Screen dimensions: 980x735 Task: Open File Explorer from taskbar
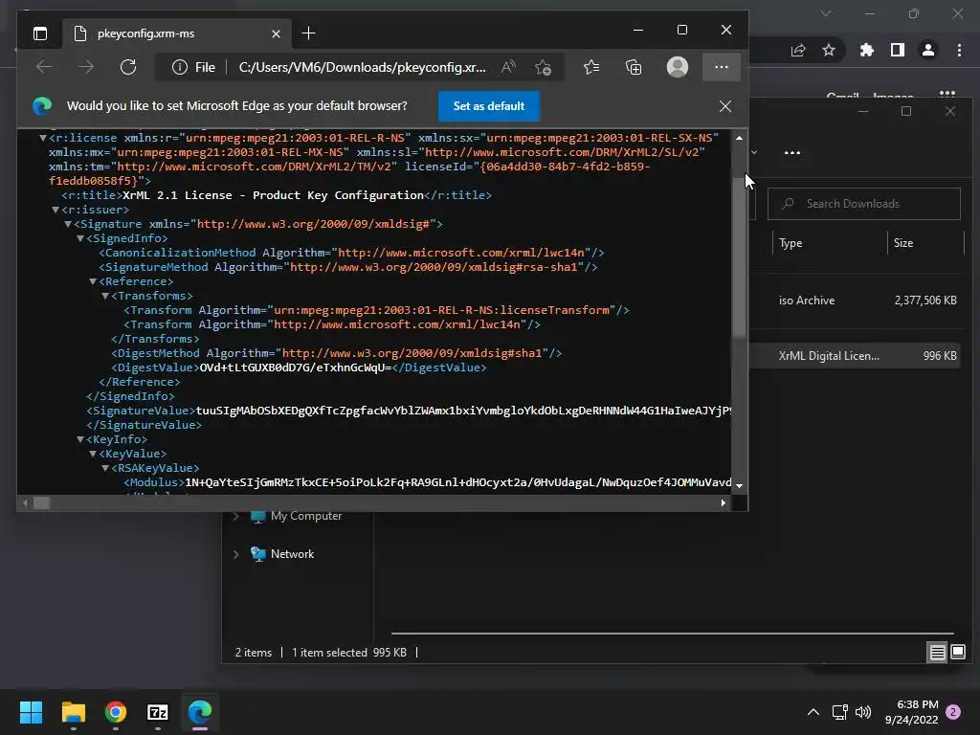click(x=73, y=712)
